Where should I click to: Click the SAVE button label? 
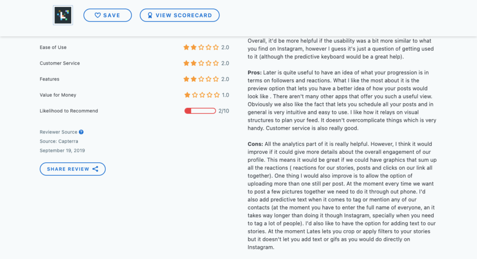pyautogui.click(x=112, y=15)
